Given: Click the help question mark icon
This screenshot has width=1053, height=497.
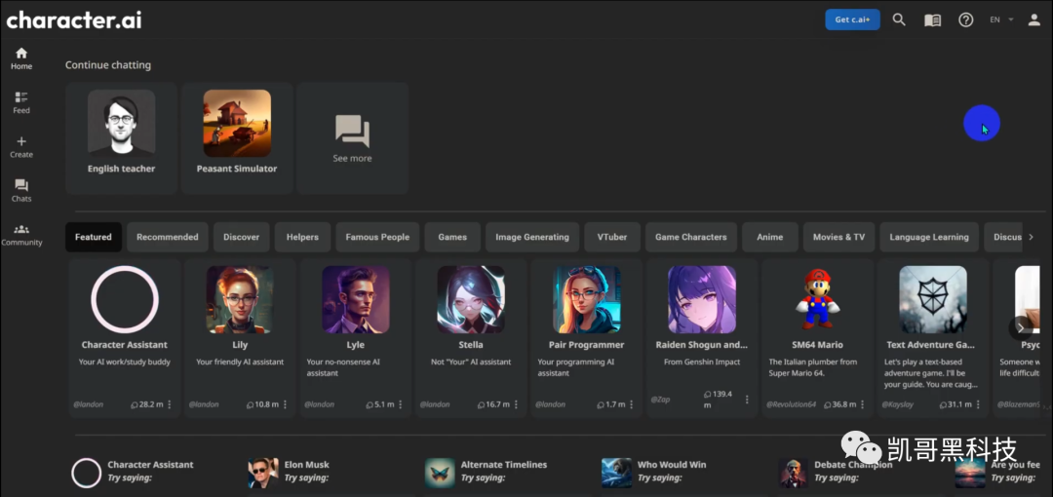Looking at the screenshot, I should point(965,19).
